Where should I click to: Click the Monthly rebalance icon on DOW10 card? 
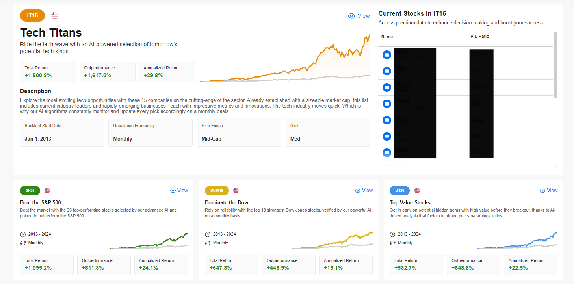[x=208, y=243]
